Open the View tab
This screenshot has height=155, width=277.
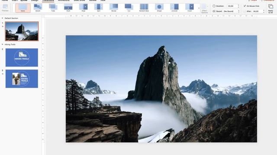pos(103,0)
